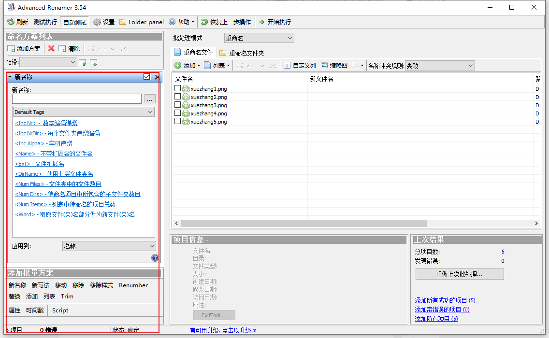Click the <Inc Nr> tag link

coord(46,123)
